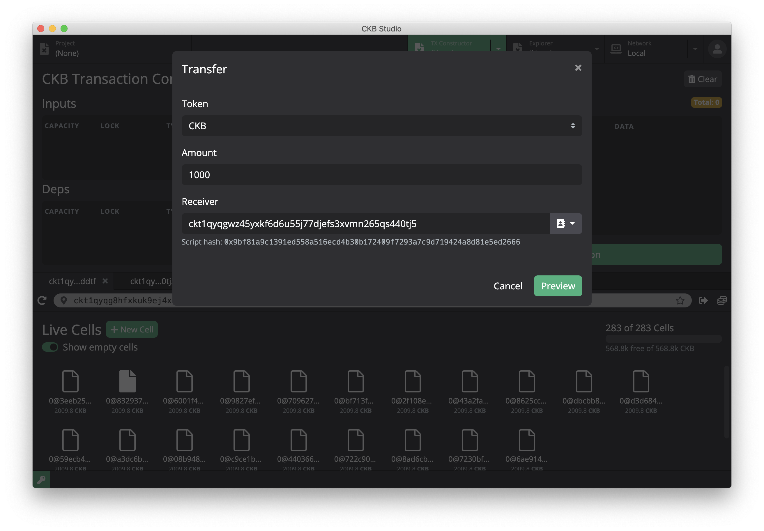Star the current address as bookmark
The image size is (764, 531).
tap(680, 300)
